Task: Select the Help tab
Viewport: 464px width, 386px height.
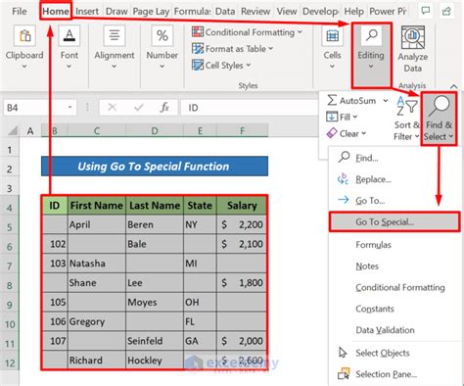Action: point(354,11)
